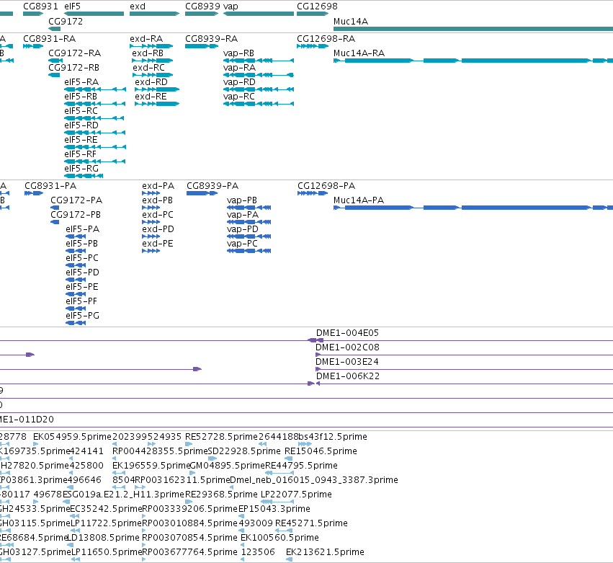Click the Muc14A-PA protein label

pos(359,200)
